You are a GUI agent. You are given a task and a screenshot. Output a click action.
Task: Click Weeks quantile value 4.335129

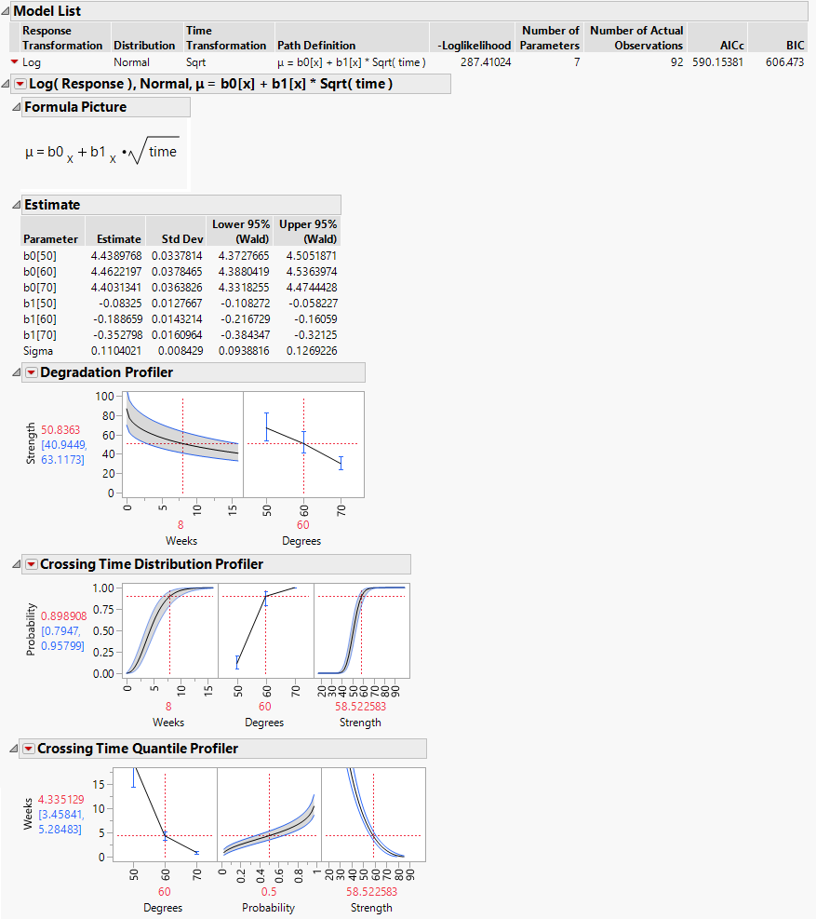(60, 800)
